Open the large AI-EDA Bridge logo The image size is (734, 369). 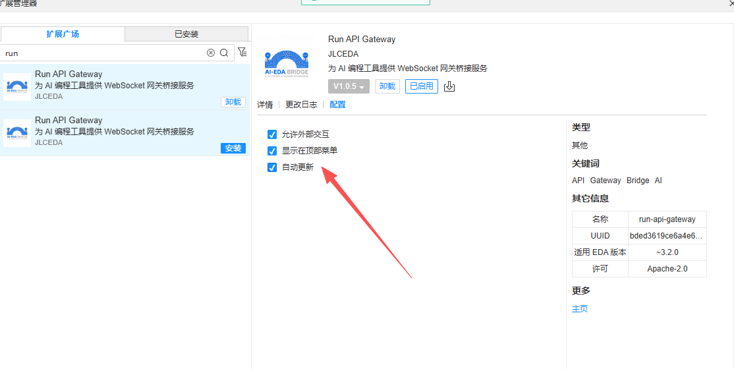(x=287, y=63)
